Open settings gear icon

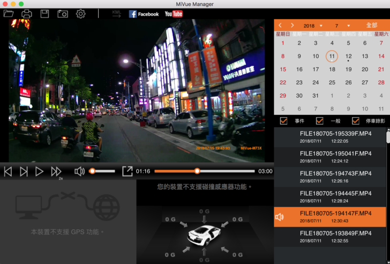(80, 13)
